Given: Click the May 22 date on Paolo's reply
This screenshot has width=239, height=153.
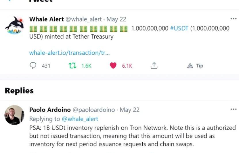Looking at the screenshot, I should (x=129, y=110).
